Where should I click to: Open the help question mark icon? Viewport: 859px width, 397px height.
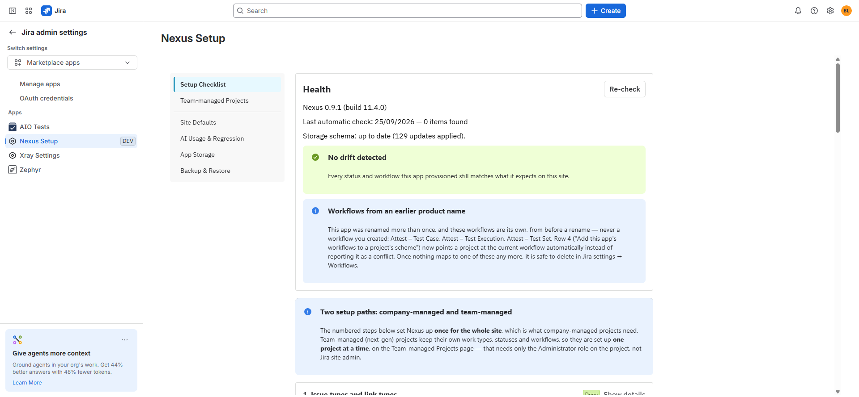coord(814,11)
